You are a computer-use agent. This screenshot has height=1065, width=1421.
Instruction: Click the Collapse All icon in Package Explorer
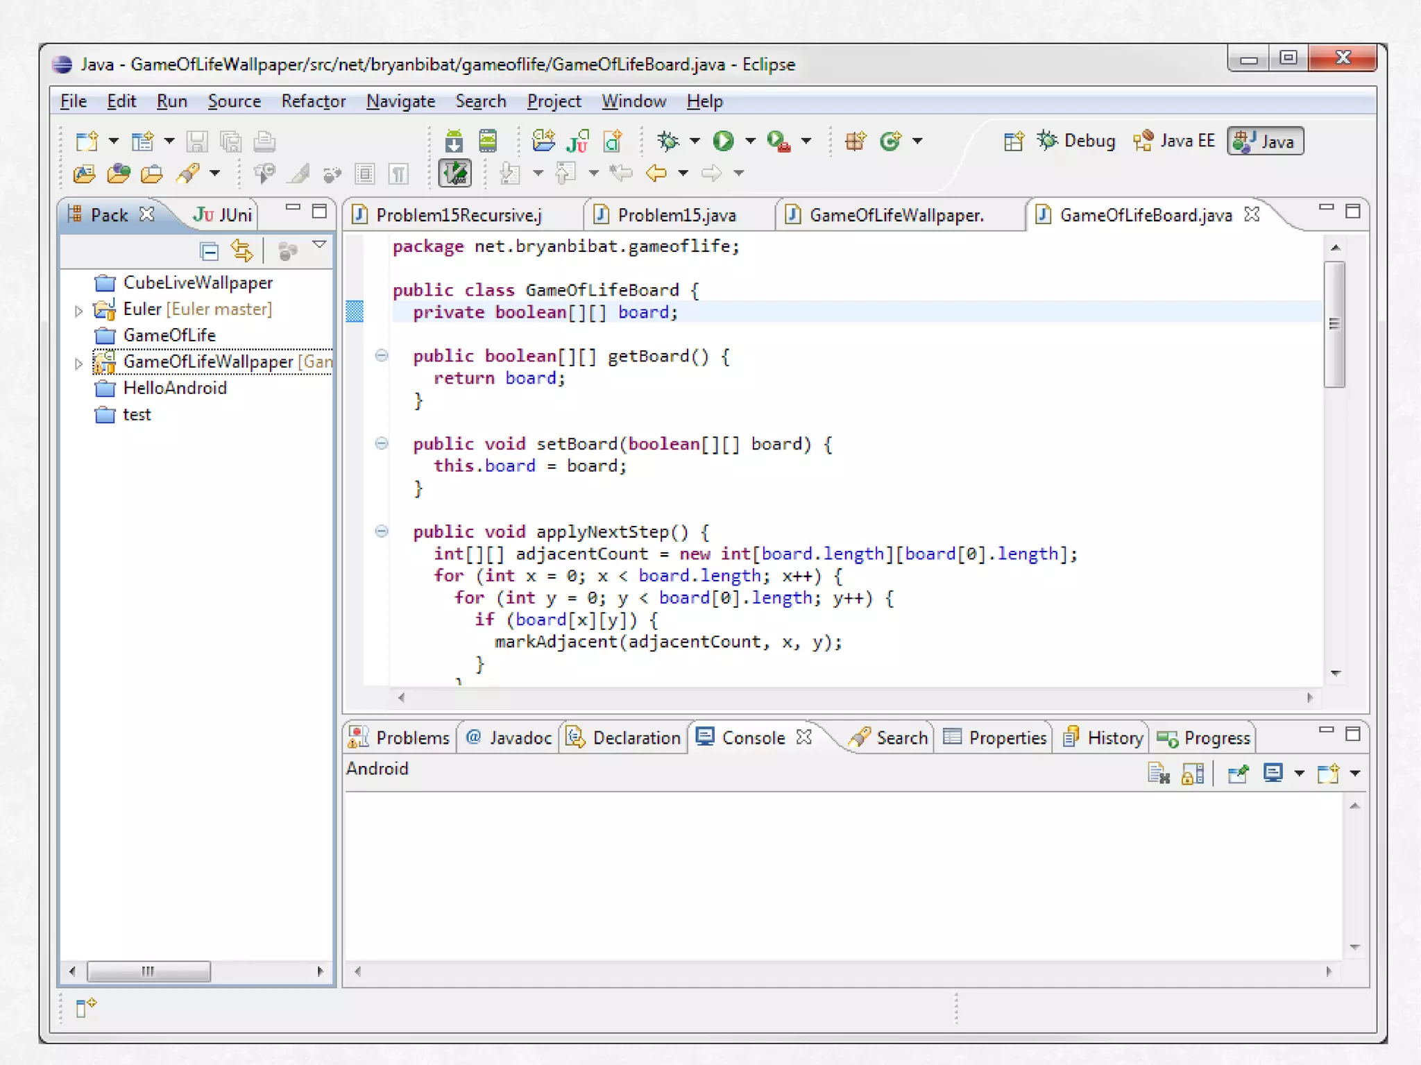click(209, 250)
